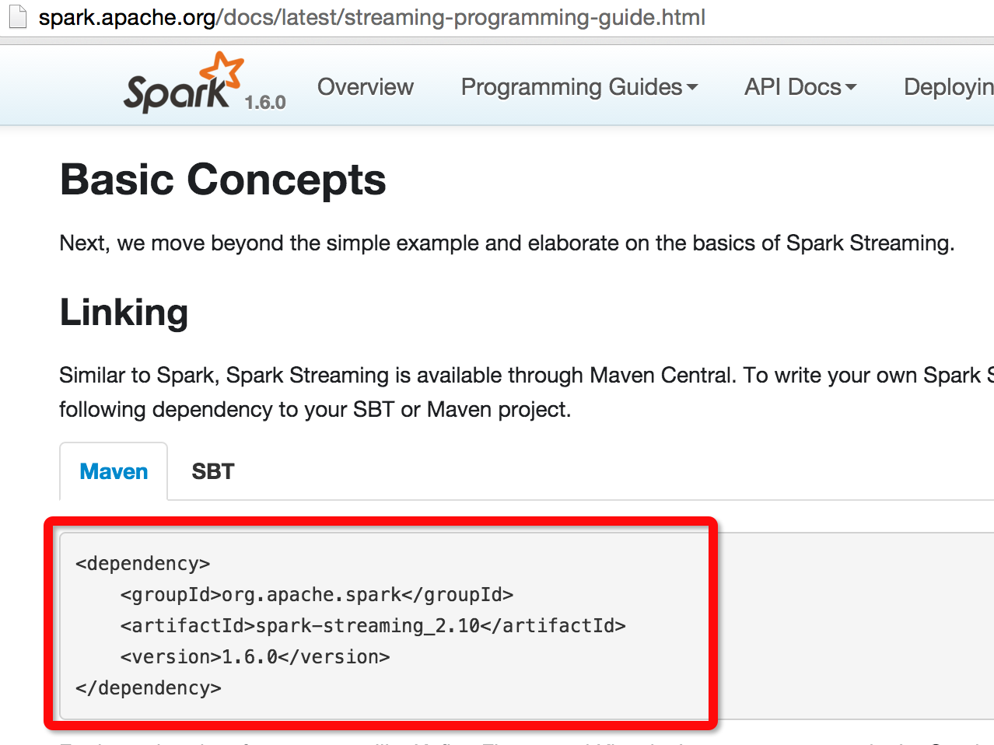This screenshot has height=745, width=994.
Task: Click the address bar URL text
Action: pyautogui.click(x=372, y=17)
